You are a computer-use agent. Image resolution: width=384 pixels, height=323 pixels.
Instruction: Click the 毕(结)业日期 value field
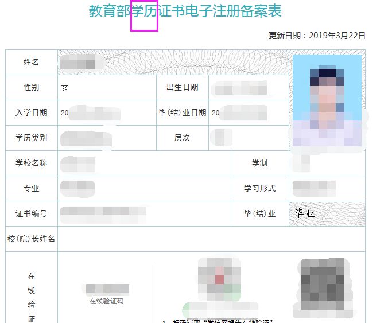tap(239, 113)
